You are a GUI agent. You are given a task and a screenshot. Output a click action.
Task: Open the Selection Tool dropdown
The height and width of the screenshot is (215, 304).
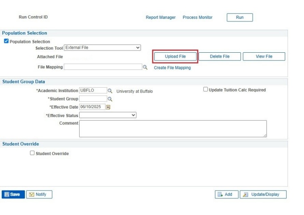pyautogui.click(x=102, y=48)
